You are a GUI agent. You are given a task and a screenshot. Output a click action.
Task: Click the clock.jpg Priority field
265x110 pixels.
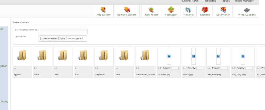click(x=200, y=68)
